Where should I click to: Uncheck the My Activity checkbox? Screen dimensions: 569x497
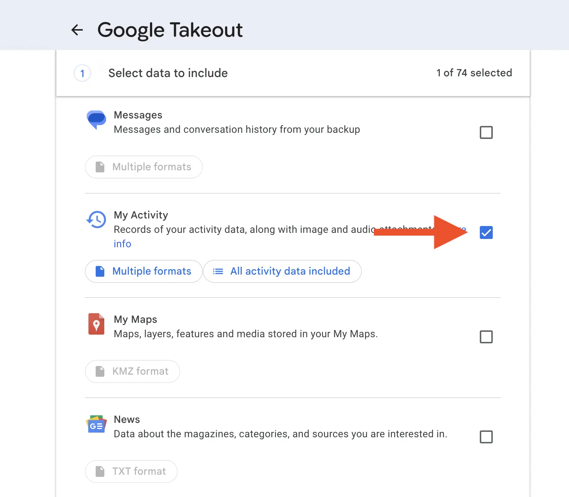pos(486,232)
